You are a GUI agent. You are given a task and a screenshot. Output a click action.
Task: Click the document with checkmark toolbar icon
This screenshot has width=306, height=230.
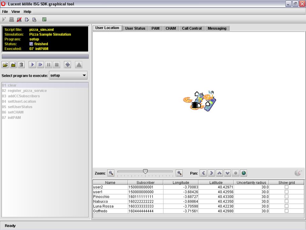click(x=27, y=19)
